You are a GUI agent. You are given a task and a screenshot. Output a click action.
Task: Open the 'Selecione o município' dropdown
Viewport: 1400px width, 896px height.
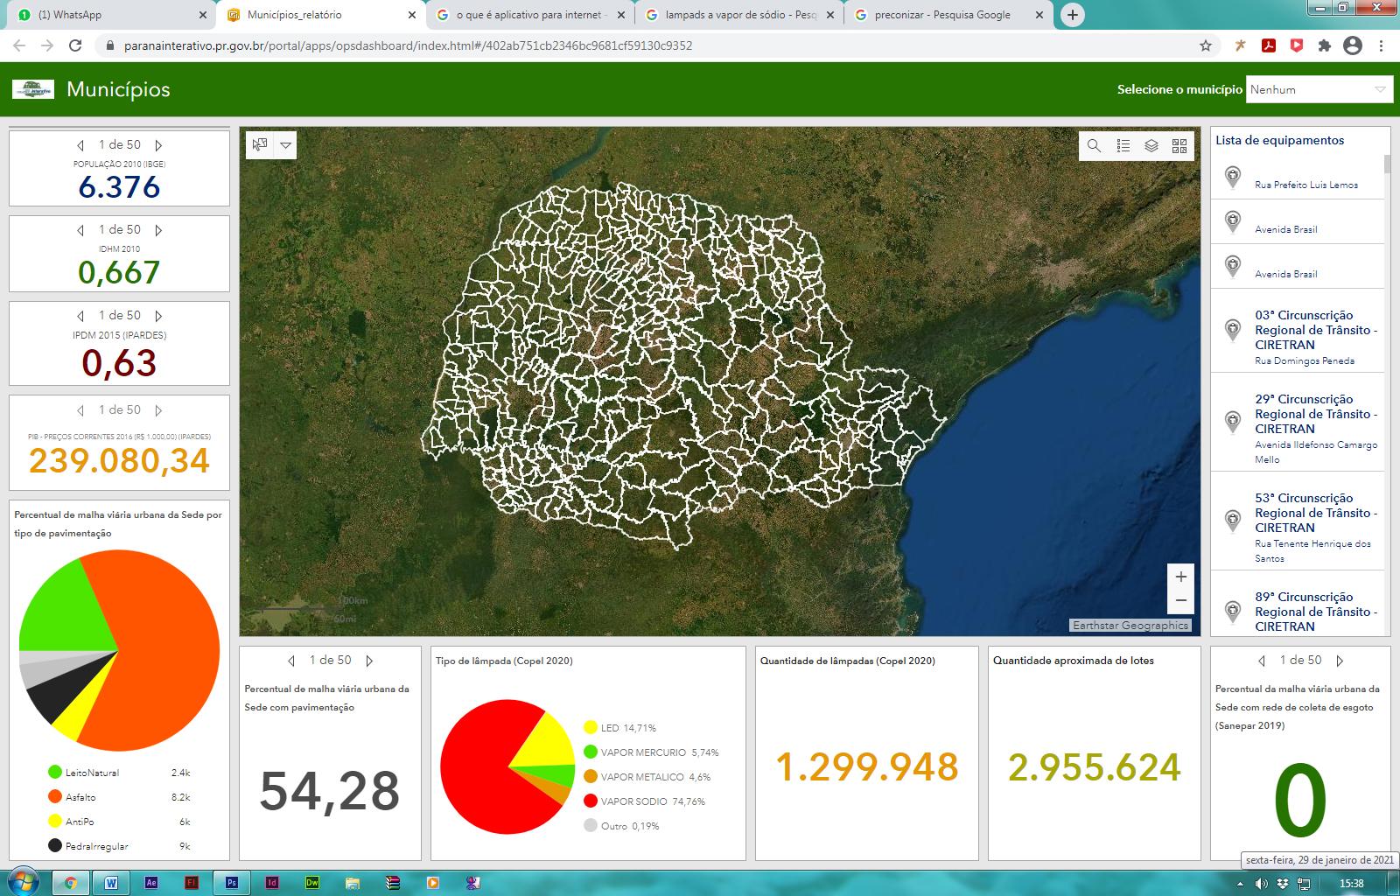tap(1318, 89)
